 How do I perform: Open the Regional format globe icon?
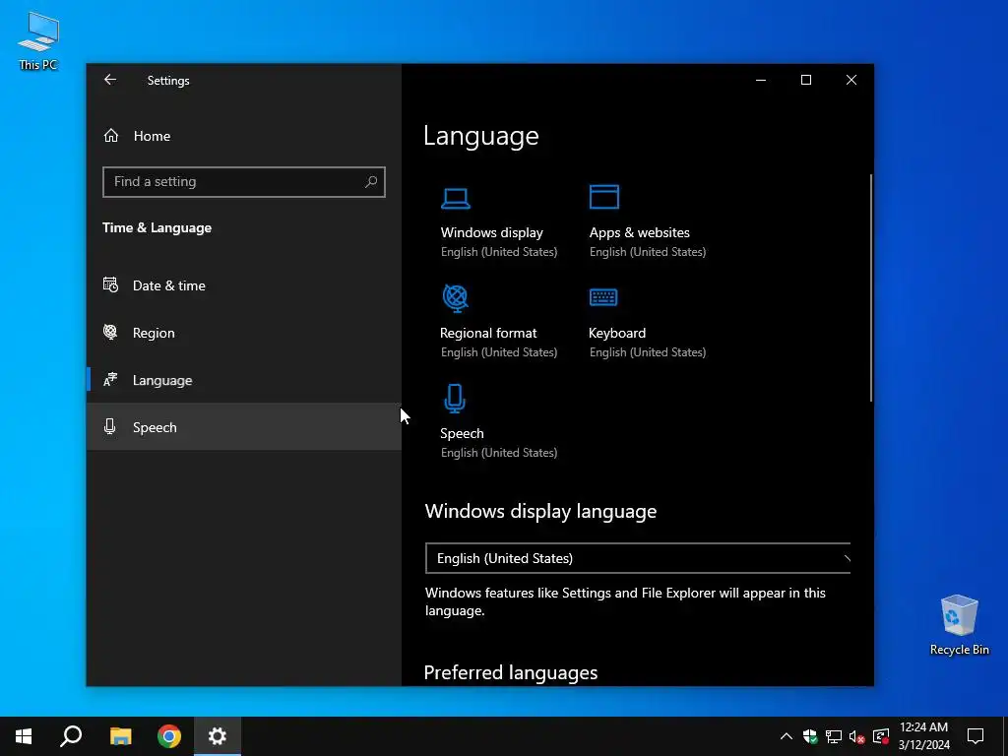point(455,297)
